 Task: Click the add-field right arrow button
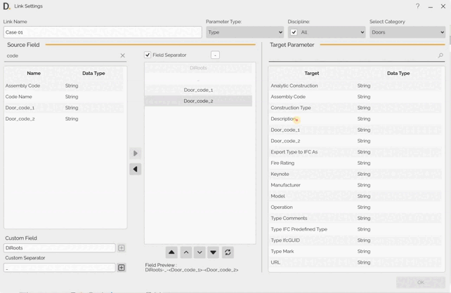coord(136,154)
